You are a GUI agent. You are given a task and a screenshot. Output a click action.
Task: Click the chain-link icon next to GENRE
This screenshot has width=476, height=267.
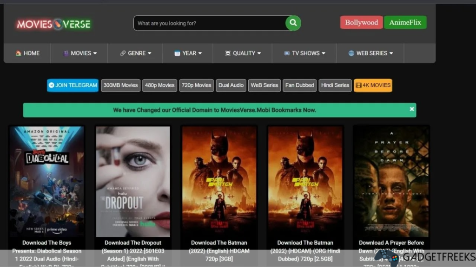[122, 53]
